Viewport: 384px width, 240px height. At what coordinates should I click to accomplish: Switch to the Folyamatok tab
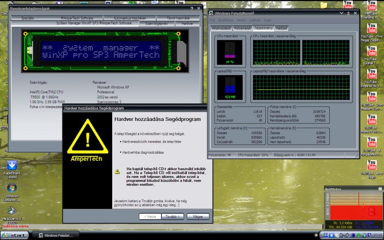click(x=243, y=29)
